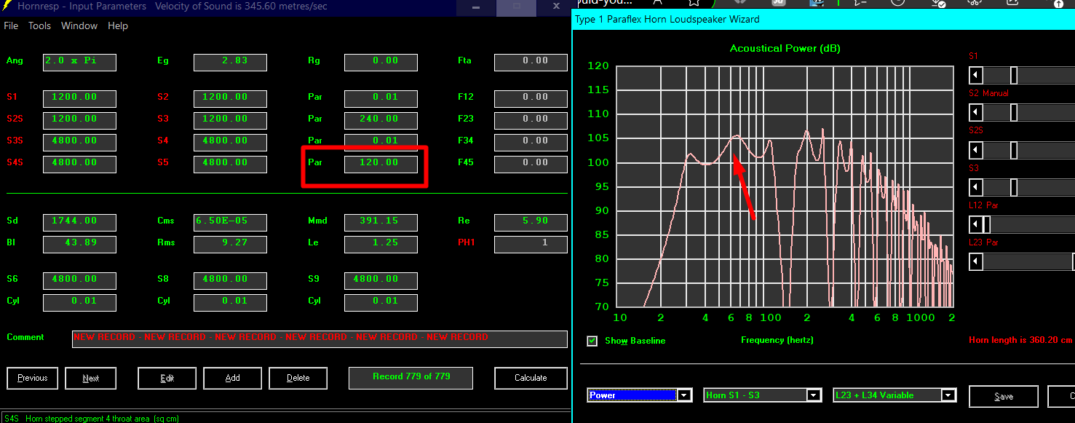1075x423 pixels.
Task: Select the Fta input field
Action: coord(531,62)
